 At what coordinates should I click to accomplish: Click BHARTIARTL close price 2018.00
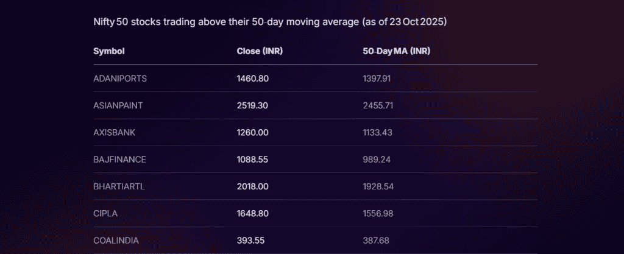tap(253, 186)
